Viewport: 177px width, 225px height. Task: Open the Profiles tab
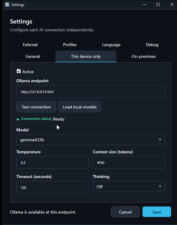70,45
